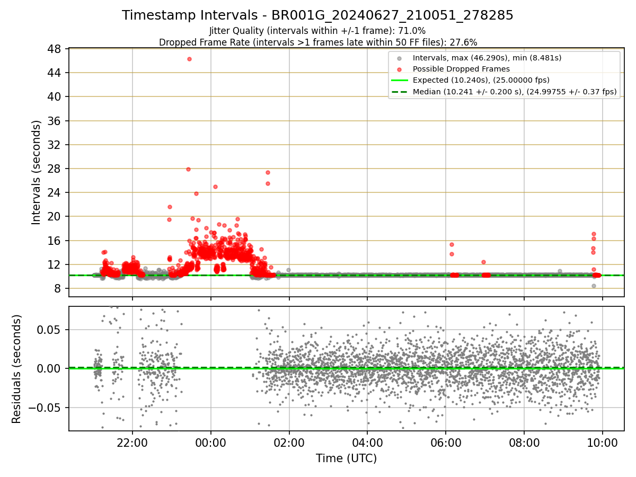Select the "Jitter Quality" 71.0% subtitle line

(317, 31)
